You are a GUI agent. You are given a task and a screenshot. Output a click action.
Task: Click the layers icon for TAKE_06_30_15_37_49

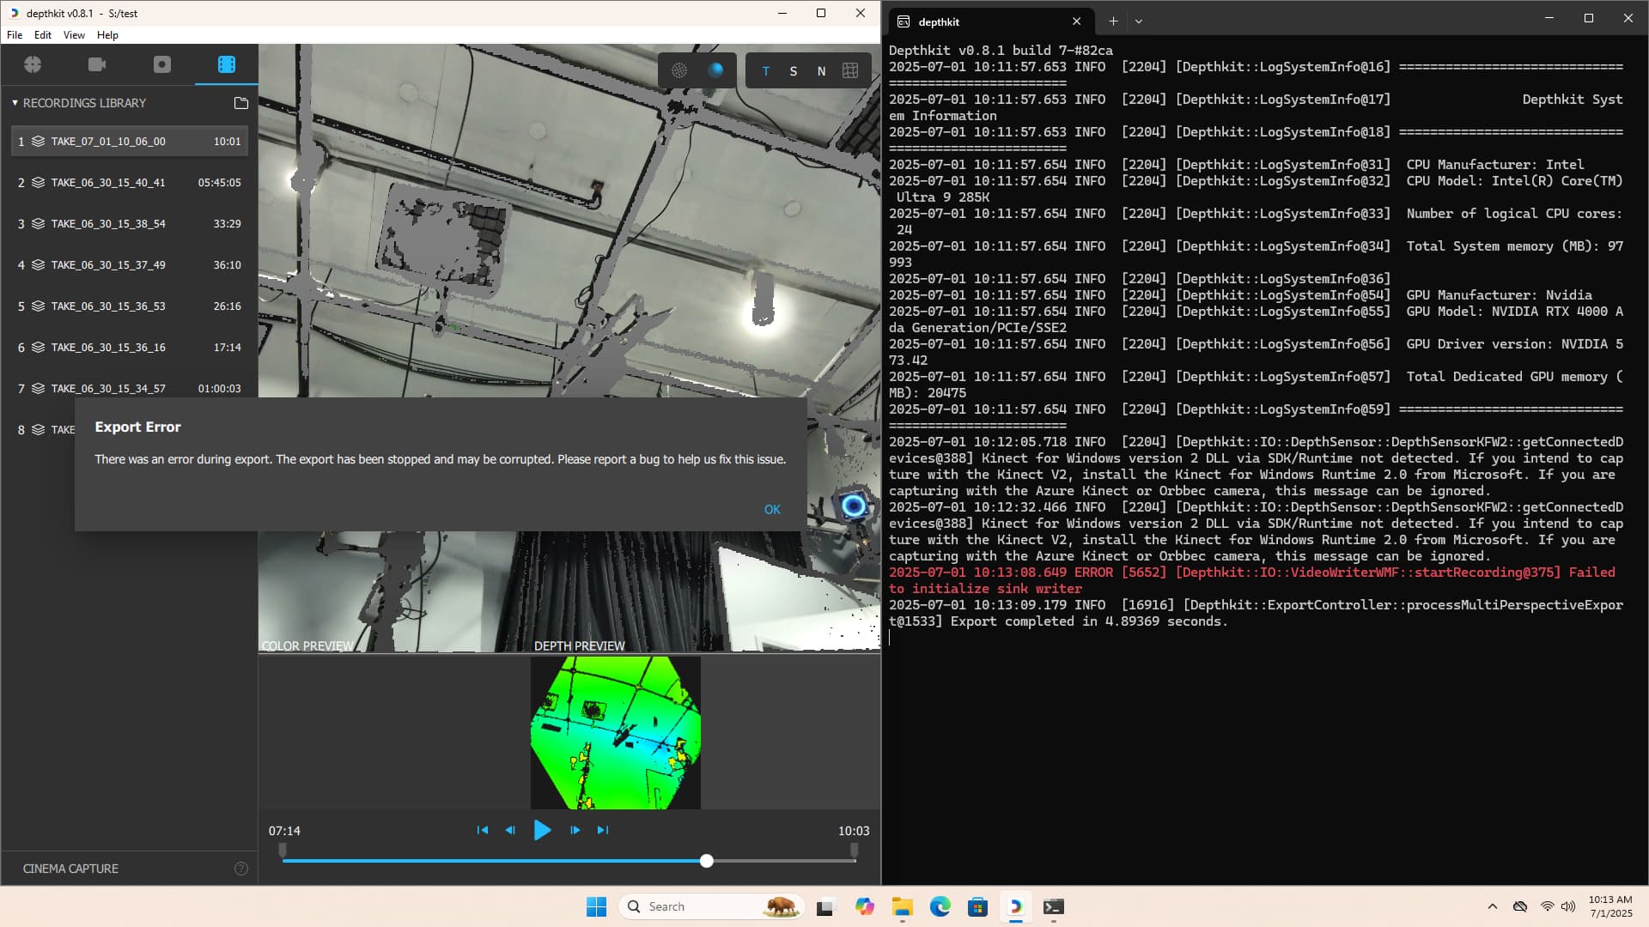pos(38,265)
